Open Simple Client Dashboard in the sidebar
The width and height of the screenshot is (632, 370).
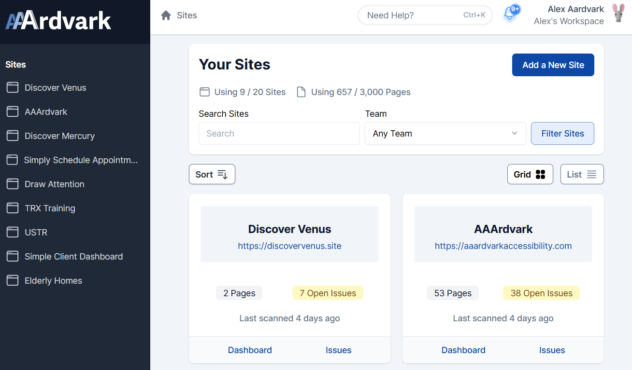point(73,257)
